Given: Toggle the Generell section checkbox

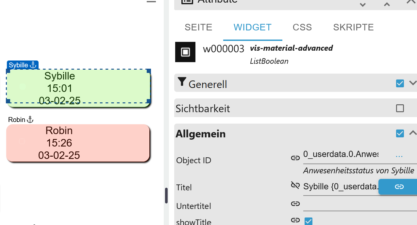Looking at the screenshot, I should (x=400, y=83).
